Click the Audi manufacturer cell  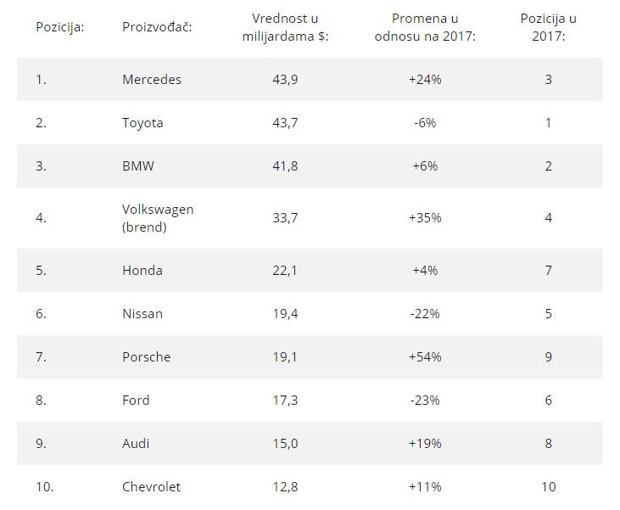coord(137,444)
